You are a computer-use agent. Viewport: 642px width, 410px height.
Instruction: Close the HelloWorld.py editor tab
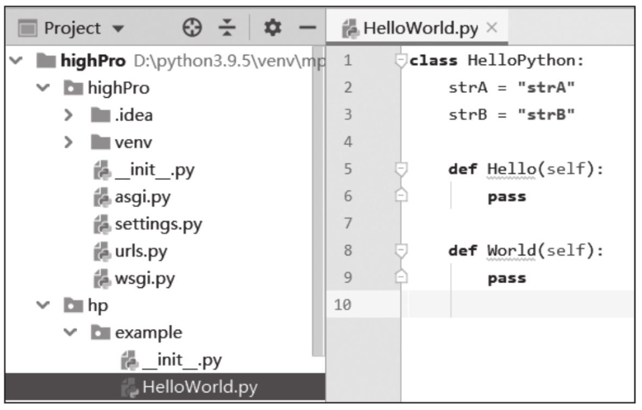click(492, 28)
